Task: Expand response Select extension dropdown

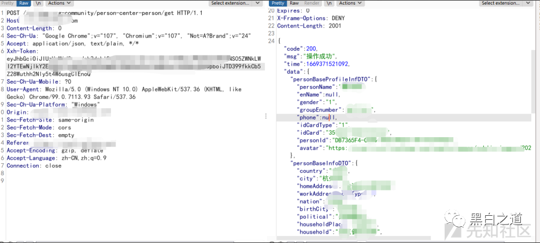Action: coord(505,3)
